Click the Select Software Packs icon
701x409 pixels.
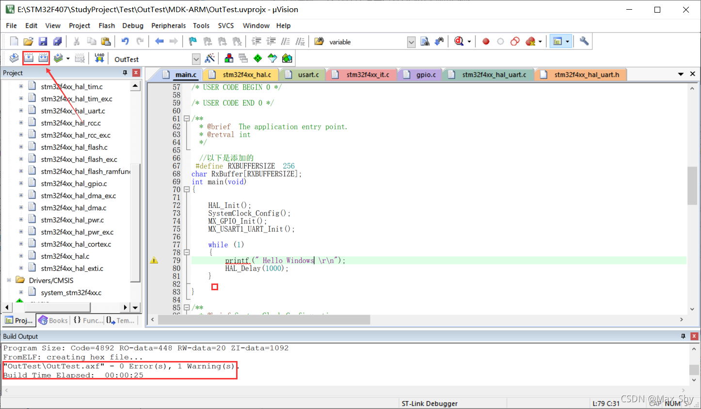[272, 59]
